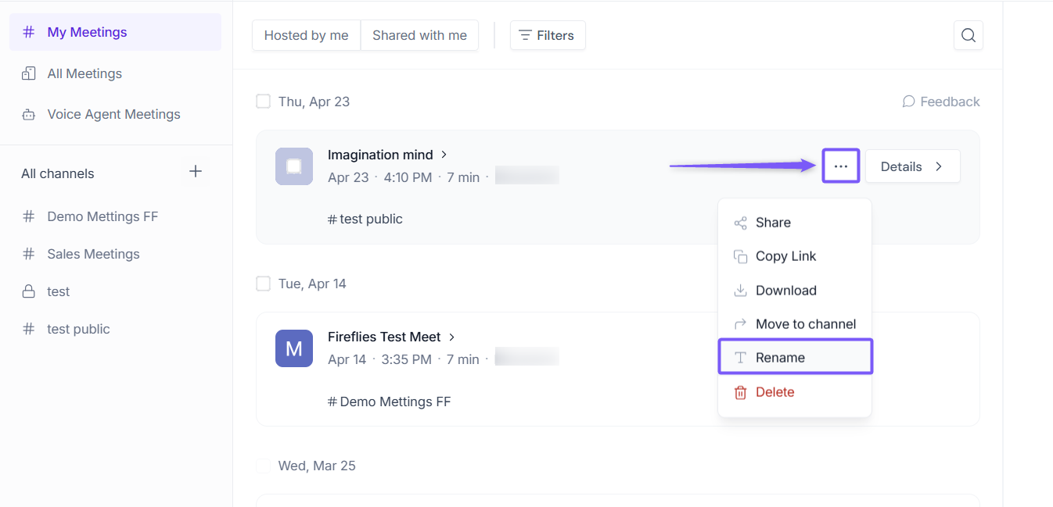Screen dimensions: 1053x507
Task: Click the Download arrow icon in the menu
Action: [x=740, y=291]
